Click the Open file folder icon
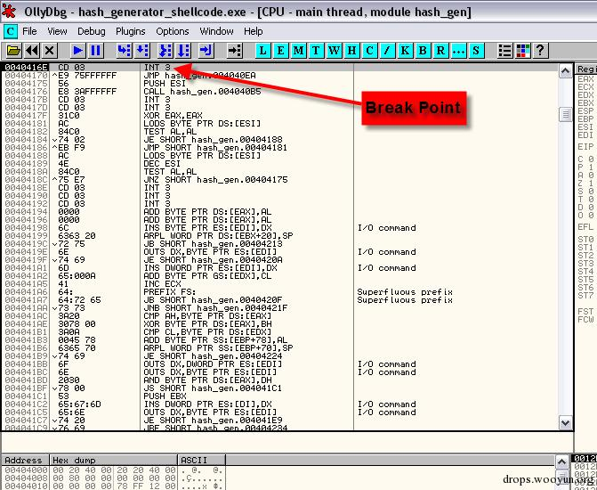This screenshot has height=490, width=597. 13,50
